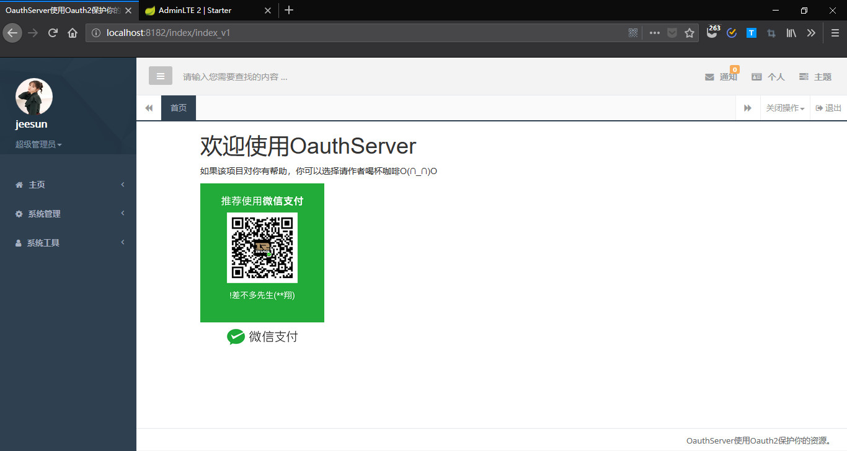Viewport: 847px width, 451px height.
Task: Click the jeesun username
Action: pos(32,124)
